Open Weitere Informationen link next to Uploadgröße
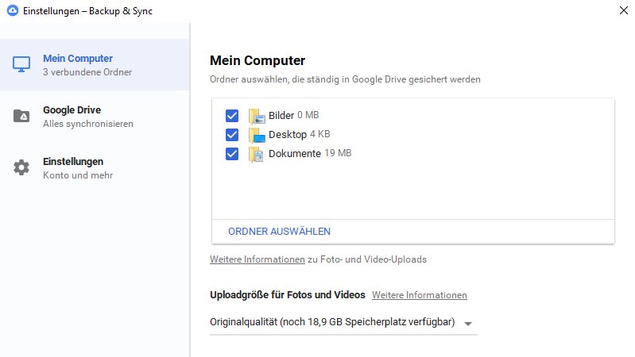Image resolution: width=635 pixels, height=357 pixels. 419,295
